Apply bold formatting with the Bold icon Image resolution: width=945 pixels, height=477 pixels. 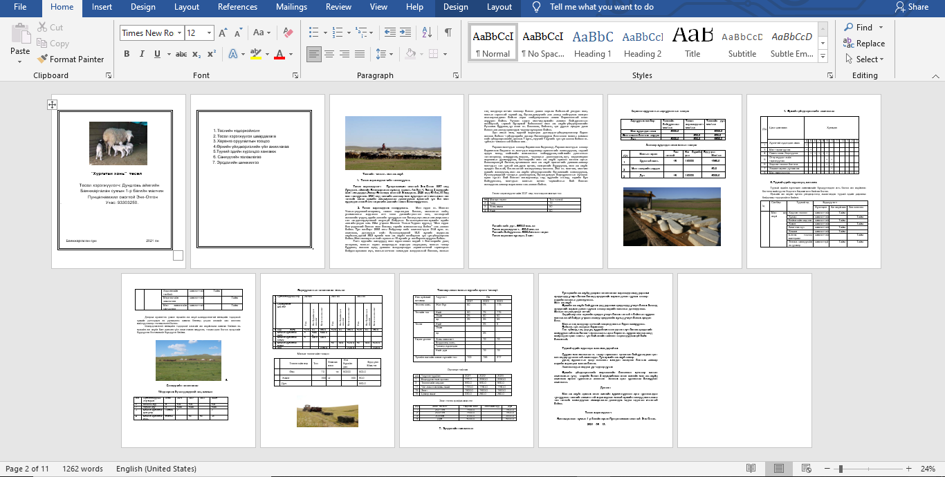click(x=127, y=53)
